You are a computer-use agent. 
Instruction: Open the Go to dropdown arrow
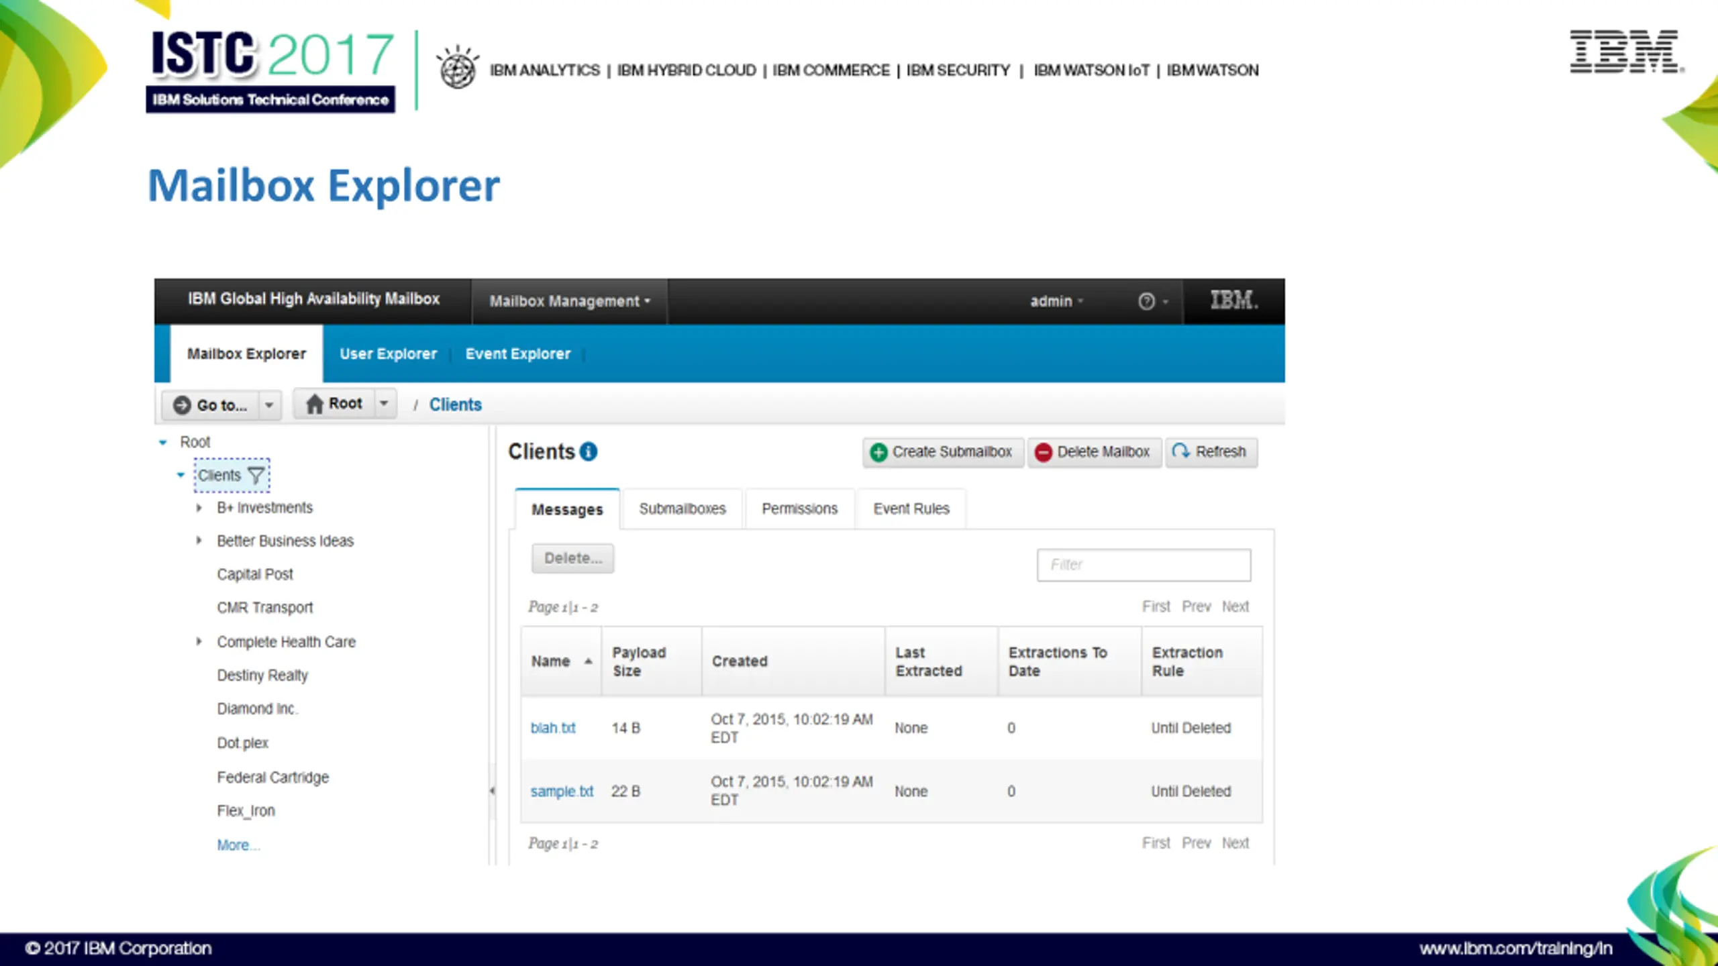click(x=269, y=405)
